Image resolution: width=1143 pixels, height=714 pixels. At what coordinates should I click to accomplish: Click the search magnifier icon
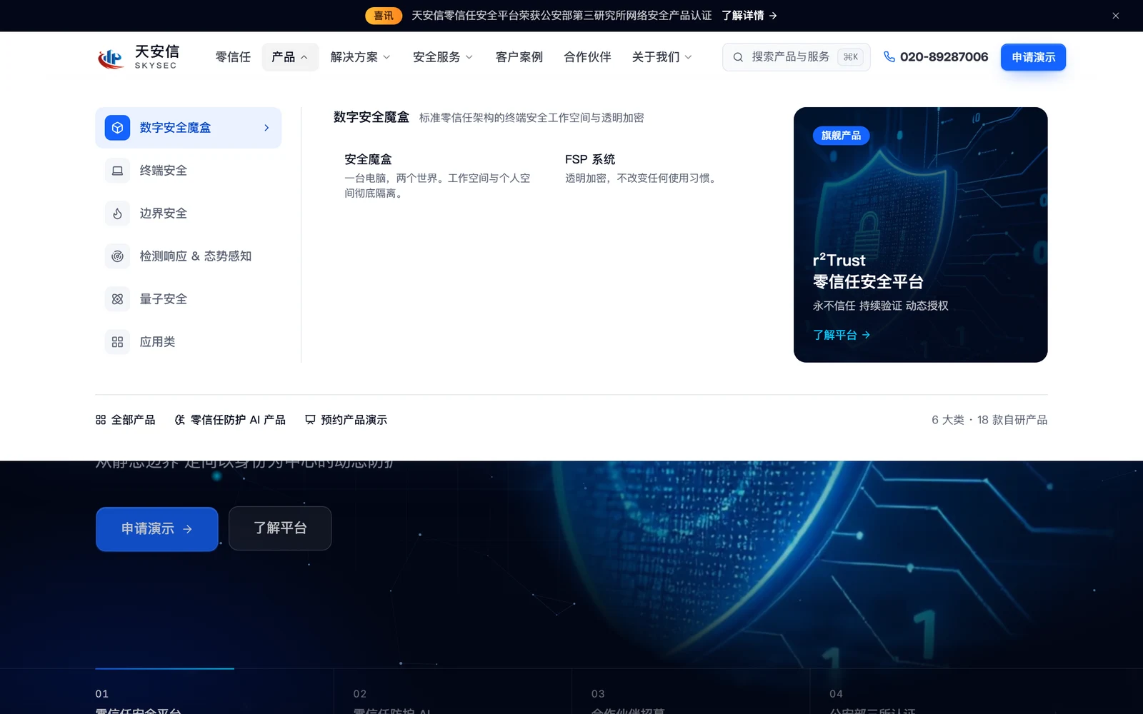pyautogui.click(x=738, y=57)
